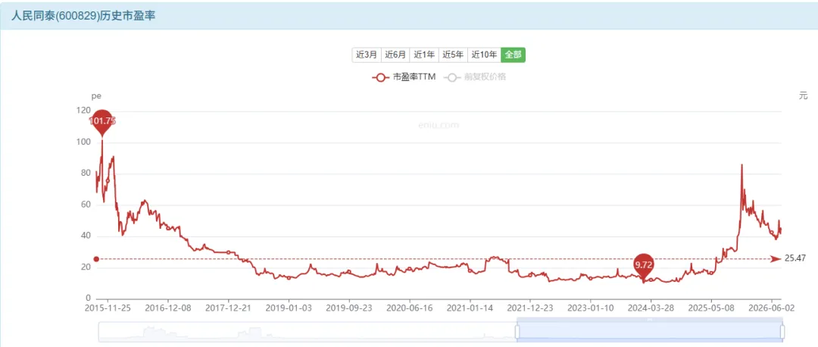
Task: Click the 2025-05-08 axis date label
Action: [x=711, y=308]
